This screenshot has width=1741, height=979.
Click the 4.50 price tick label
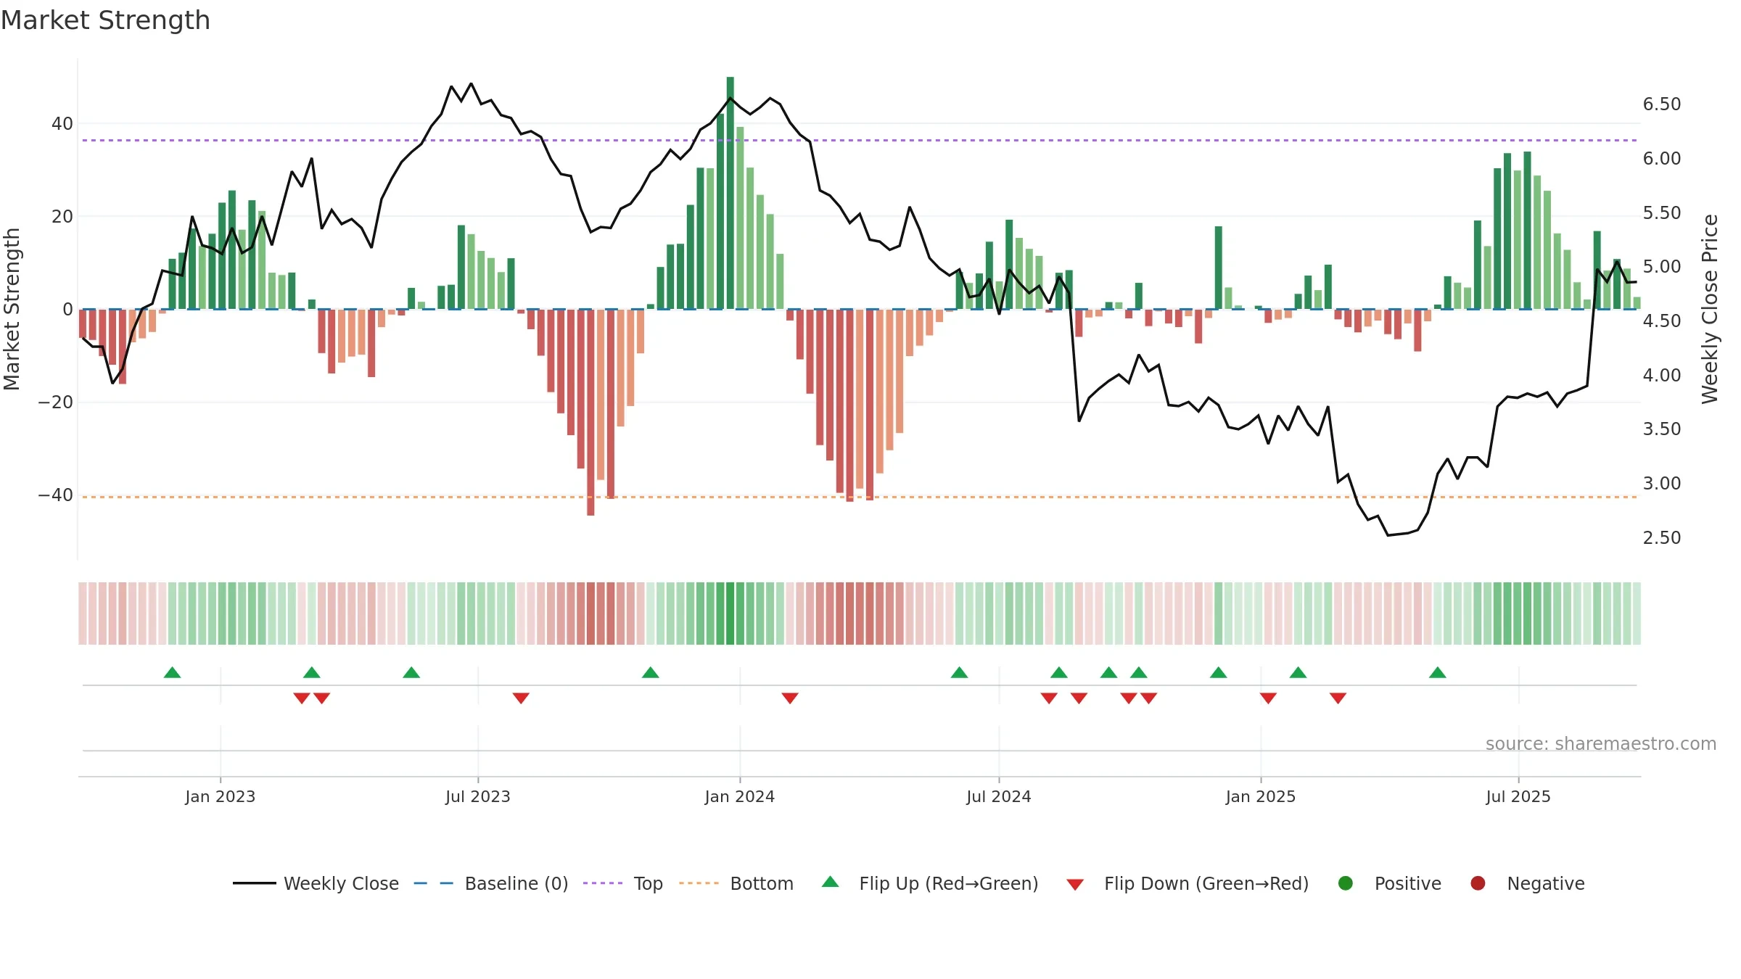1662,321
